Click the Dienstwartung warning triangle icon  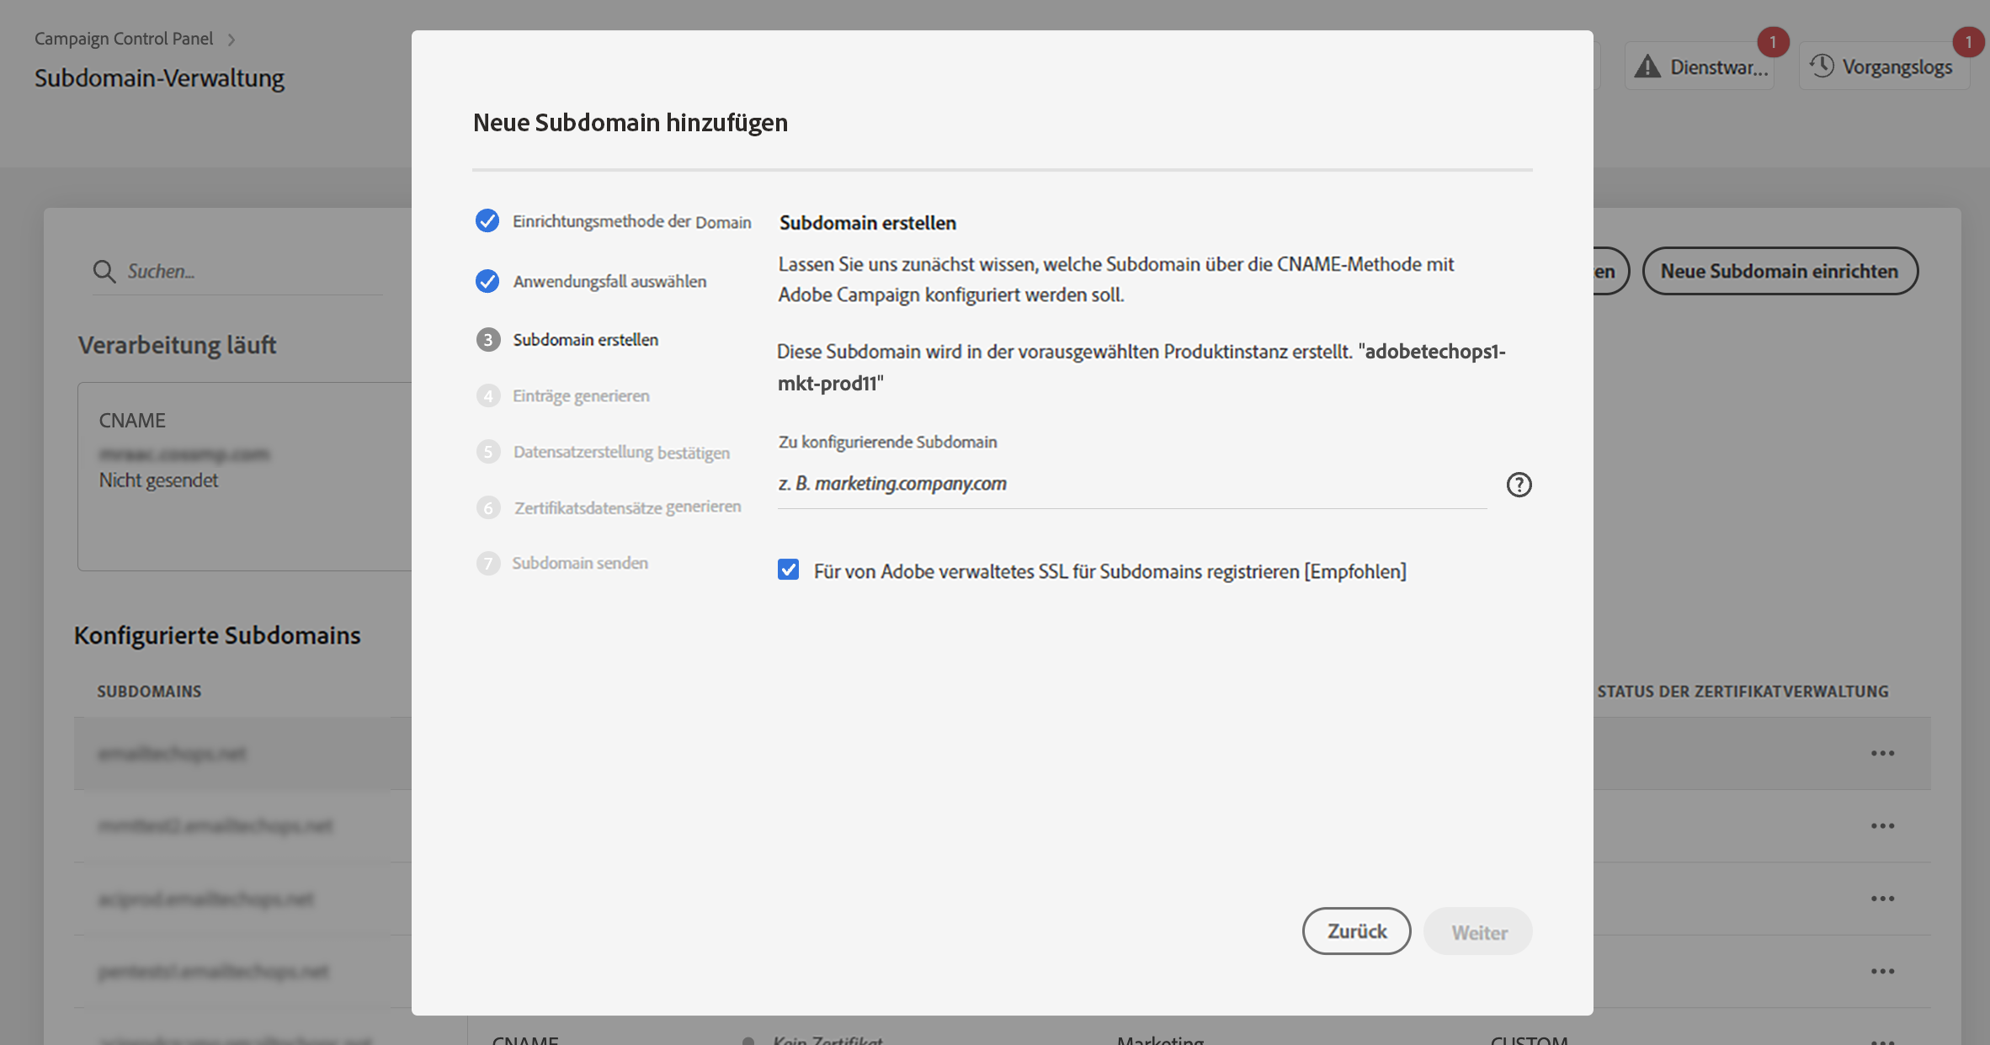pyautogui.click(x=1647, y=66)
